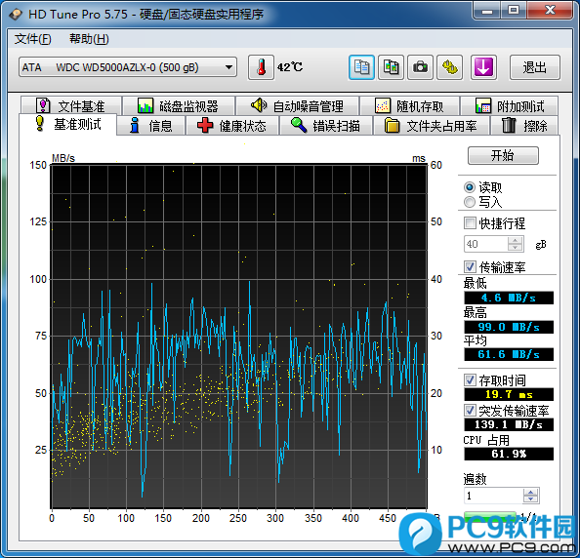Image resolution: width=580 pixels, height=558 pixels.
Task: Click the 开始 button to start benchmark
Action: [503, 155]
